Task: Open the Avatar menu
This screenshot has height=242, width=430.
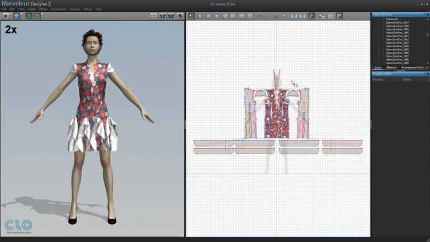Action: pyautogui.click(x=32, y=9)
